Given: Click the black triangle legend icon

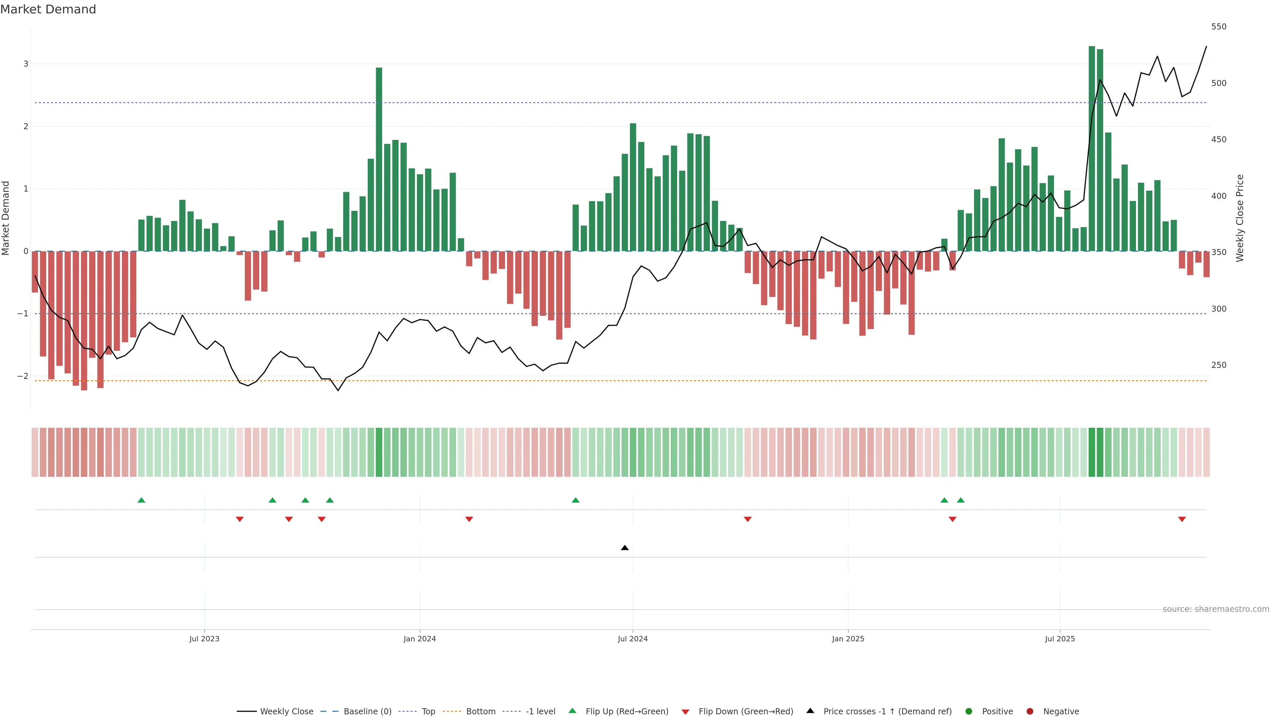Looking at the screenshot, I should [810, 711].
